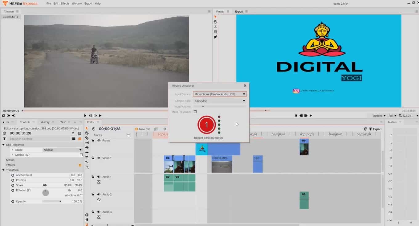Open the Effects menu
This screenshot has width=419, height=226.
click(65, 3)
